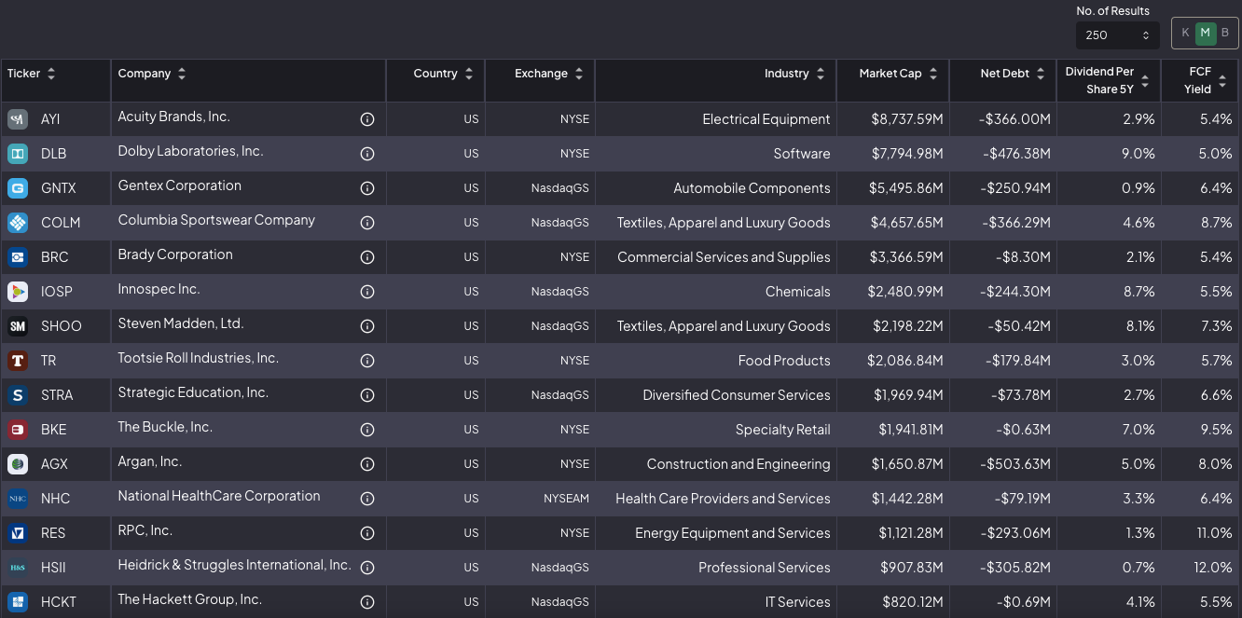Open National HealthCare Corporation name
The image size is (1242, 618).
(219, 496)
